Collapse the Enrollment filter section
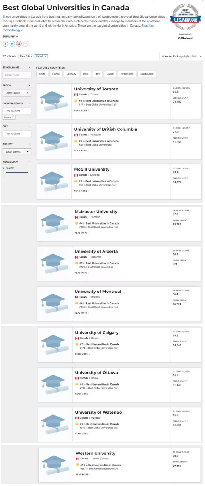The height and width of the screenshot is (486, 205). [29, 162]
